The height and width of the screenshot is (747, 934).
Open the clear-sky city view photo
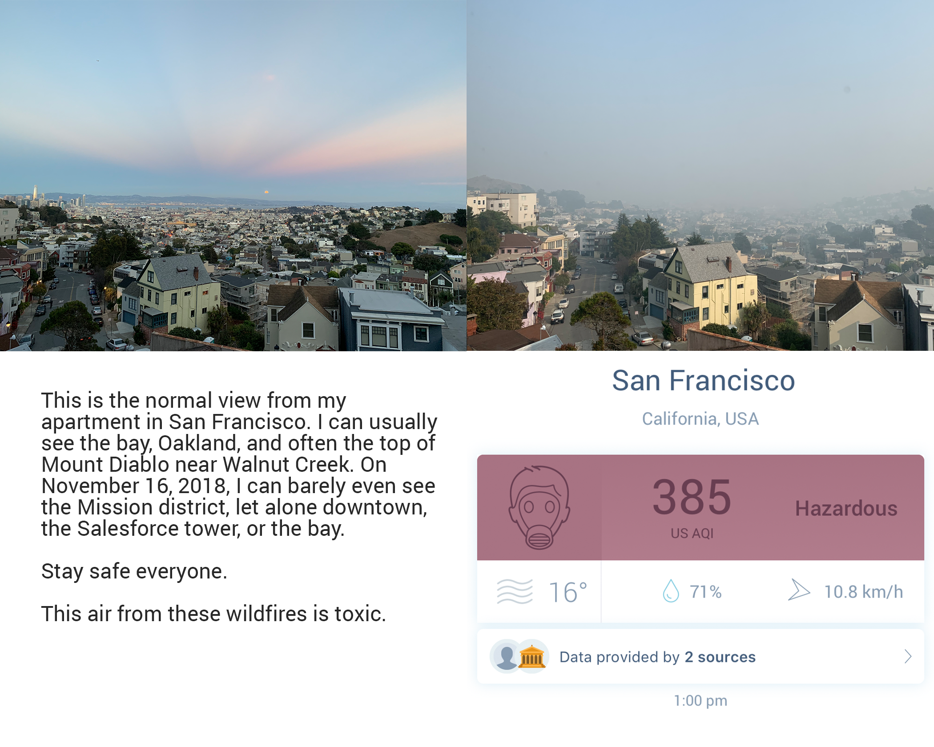[233, 176]
